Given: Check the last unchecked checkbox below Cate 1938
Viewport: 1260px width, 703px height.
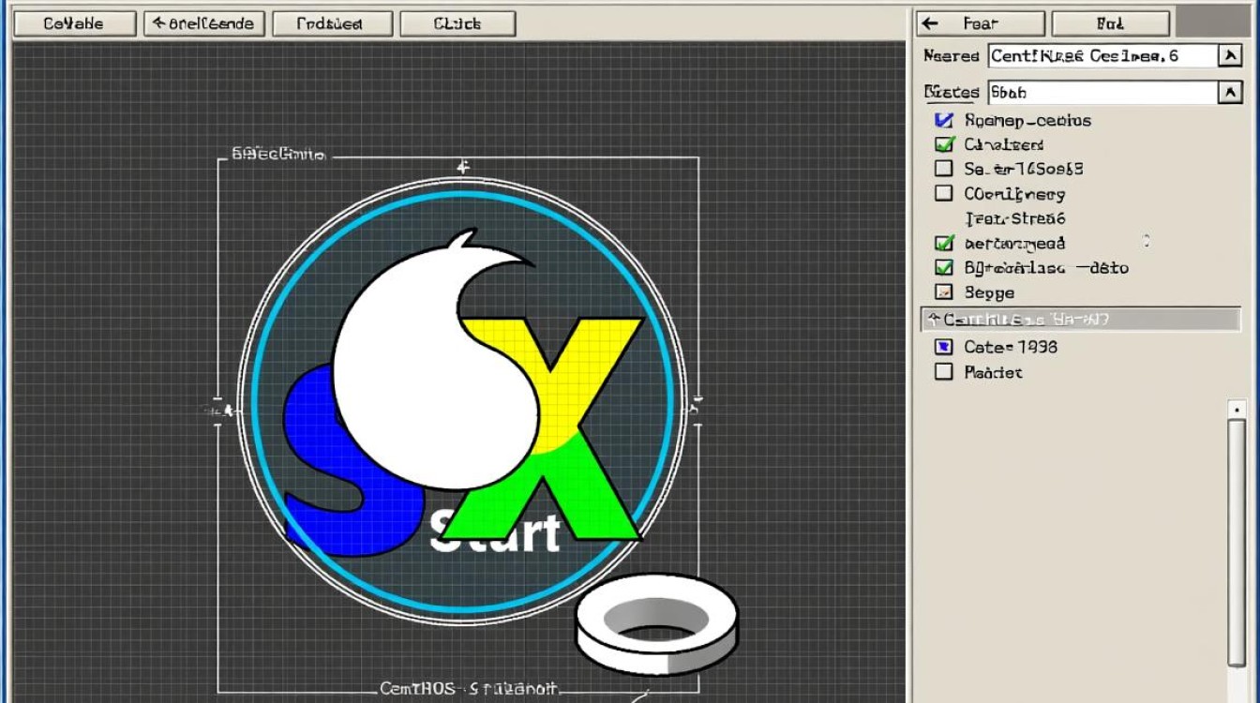Looking at the screenshot, I should [x=944, y=372].
